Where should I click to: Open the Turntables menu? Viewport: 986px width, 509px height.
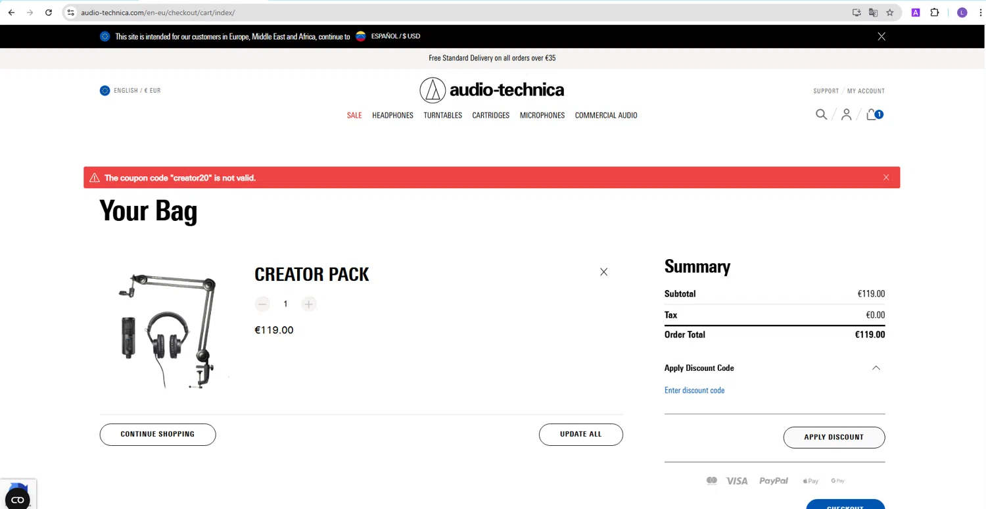pyautogui.click(x=442, y=115)
